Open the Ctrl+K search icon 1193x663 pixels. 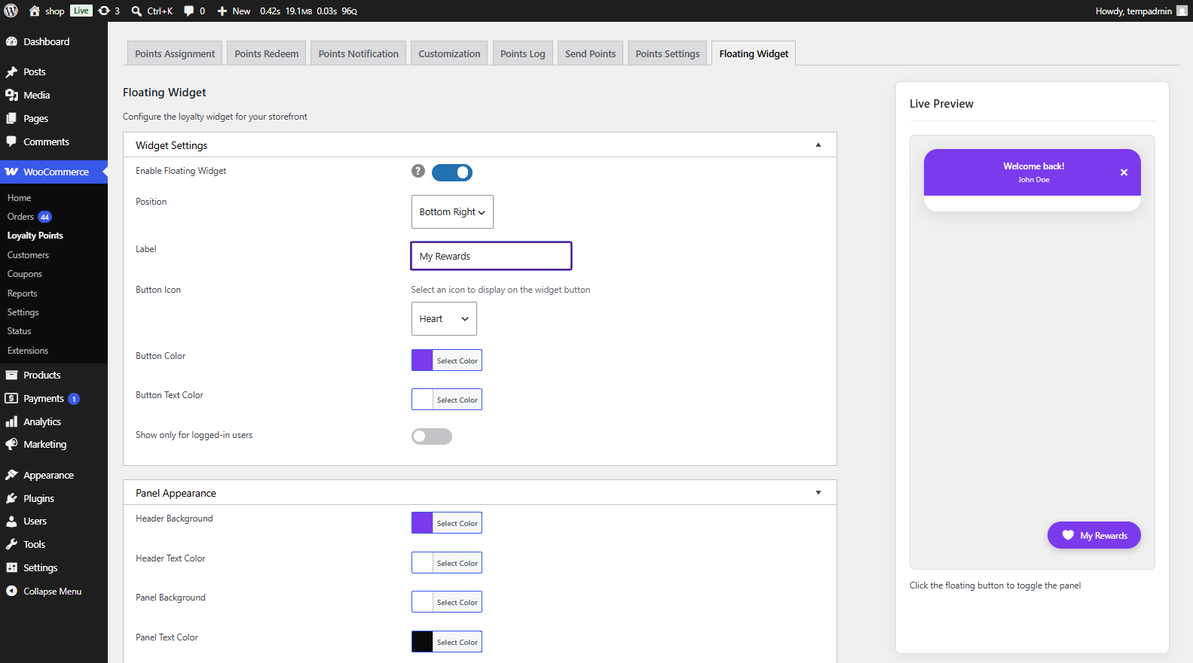click(x=136, y=11)
